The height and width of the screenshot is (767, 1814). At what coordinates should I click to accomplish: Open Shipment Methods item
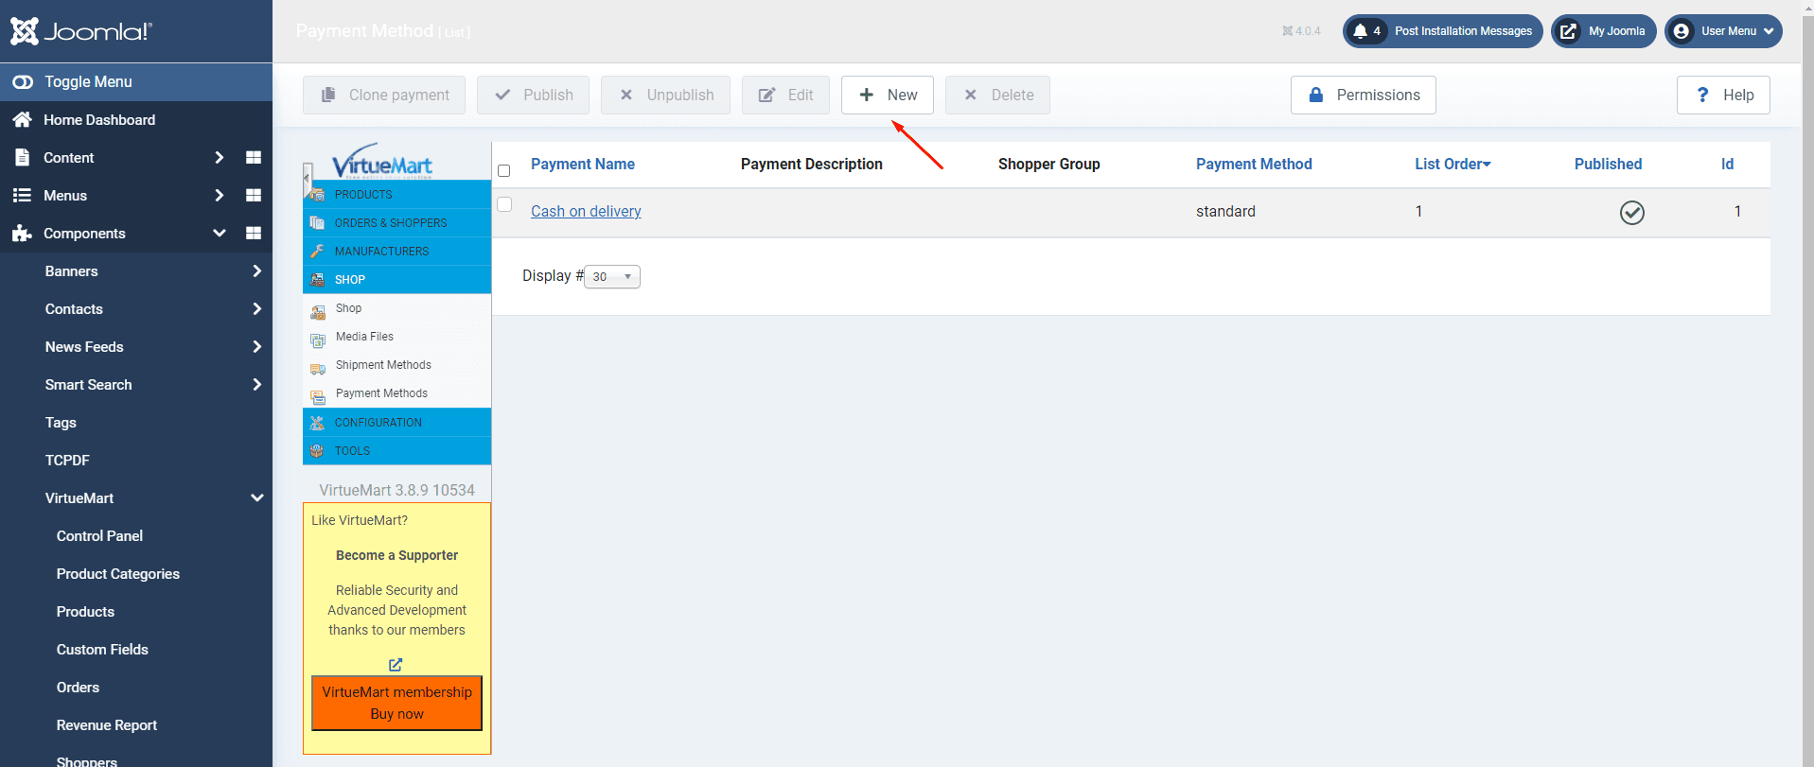pyautogui.click(x=383, y=365)
